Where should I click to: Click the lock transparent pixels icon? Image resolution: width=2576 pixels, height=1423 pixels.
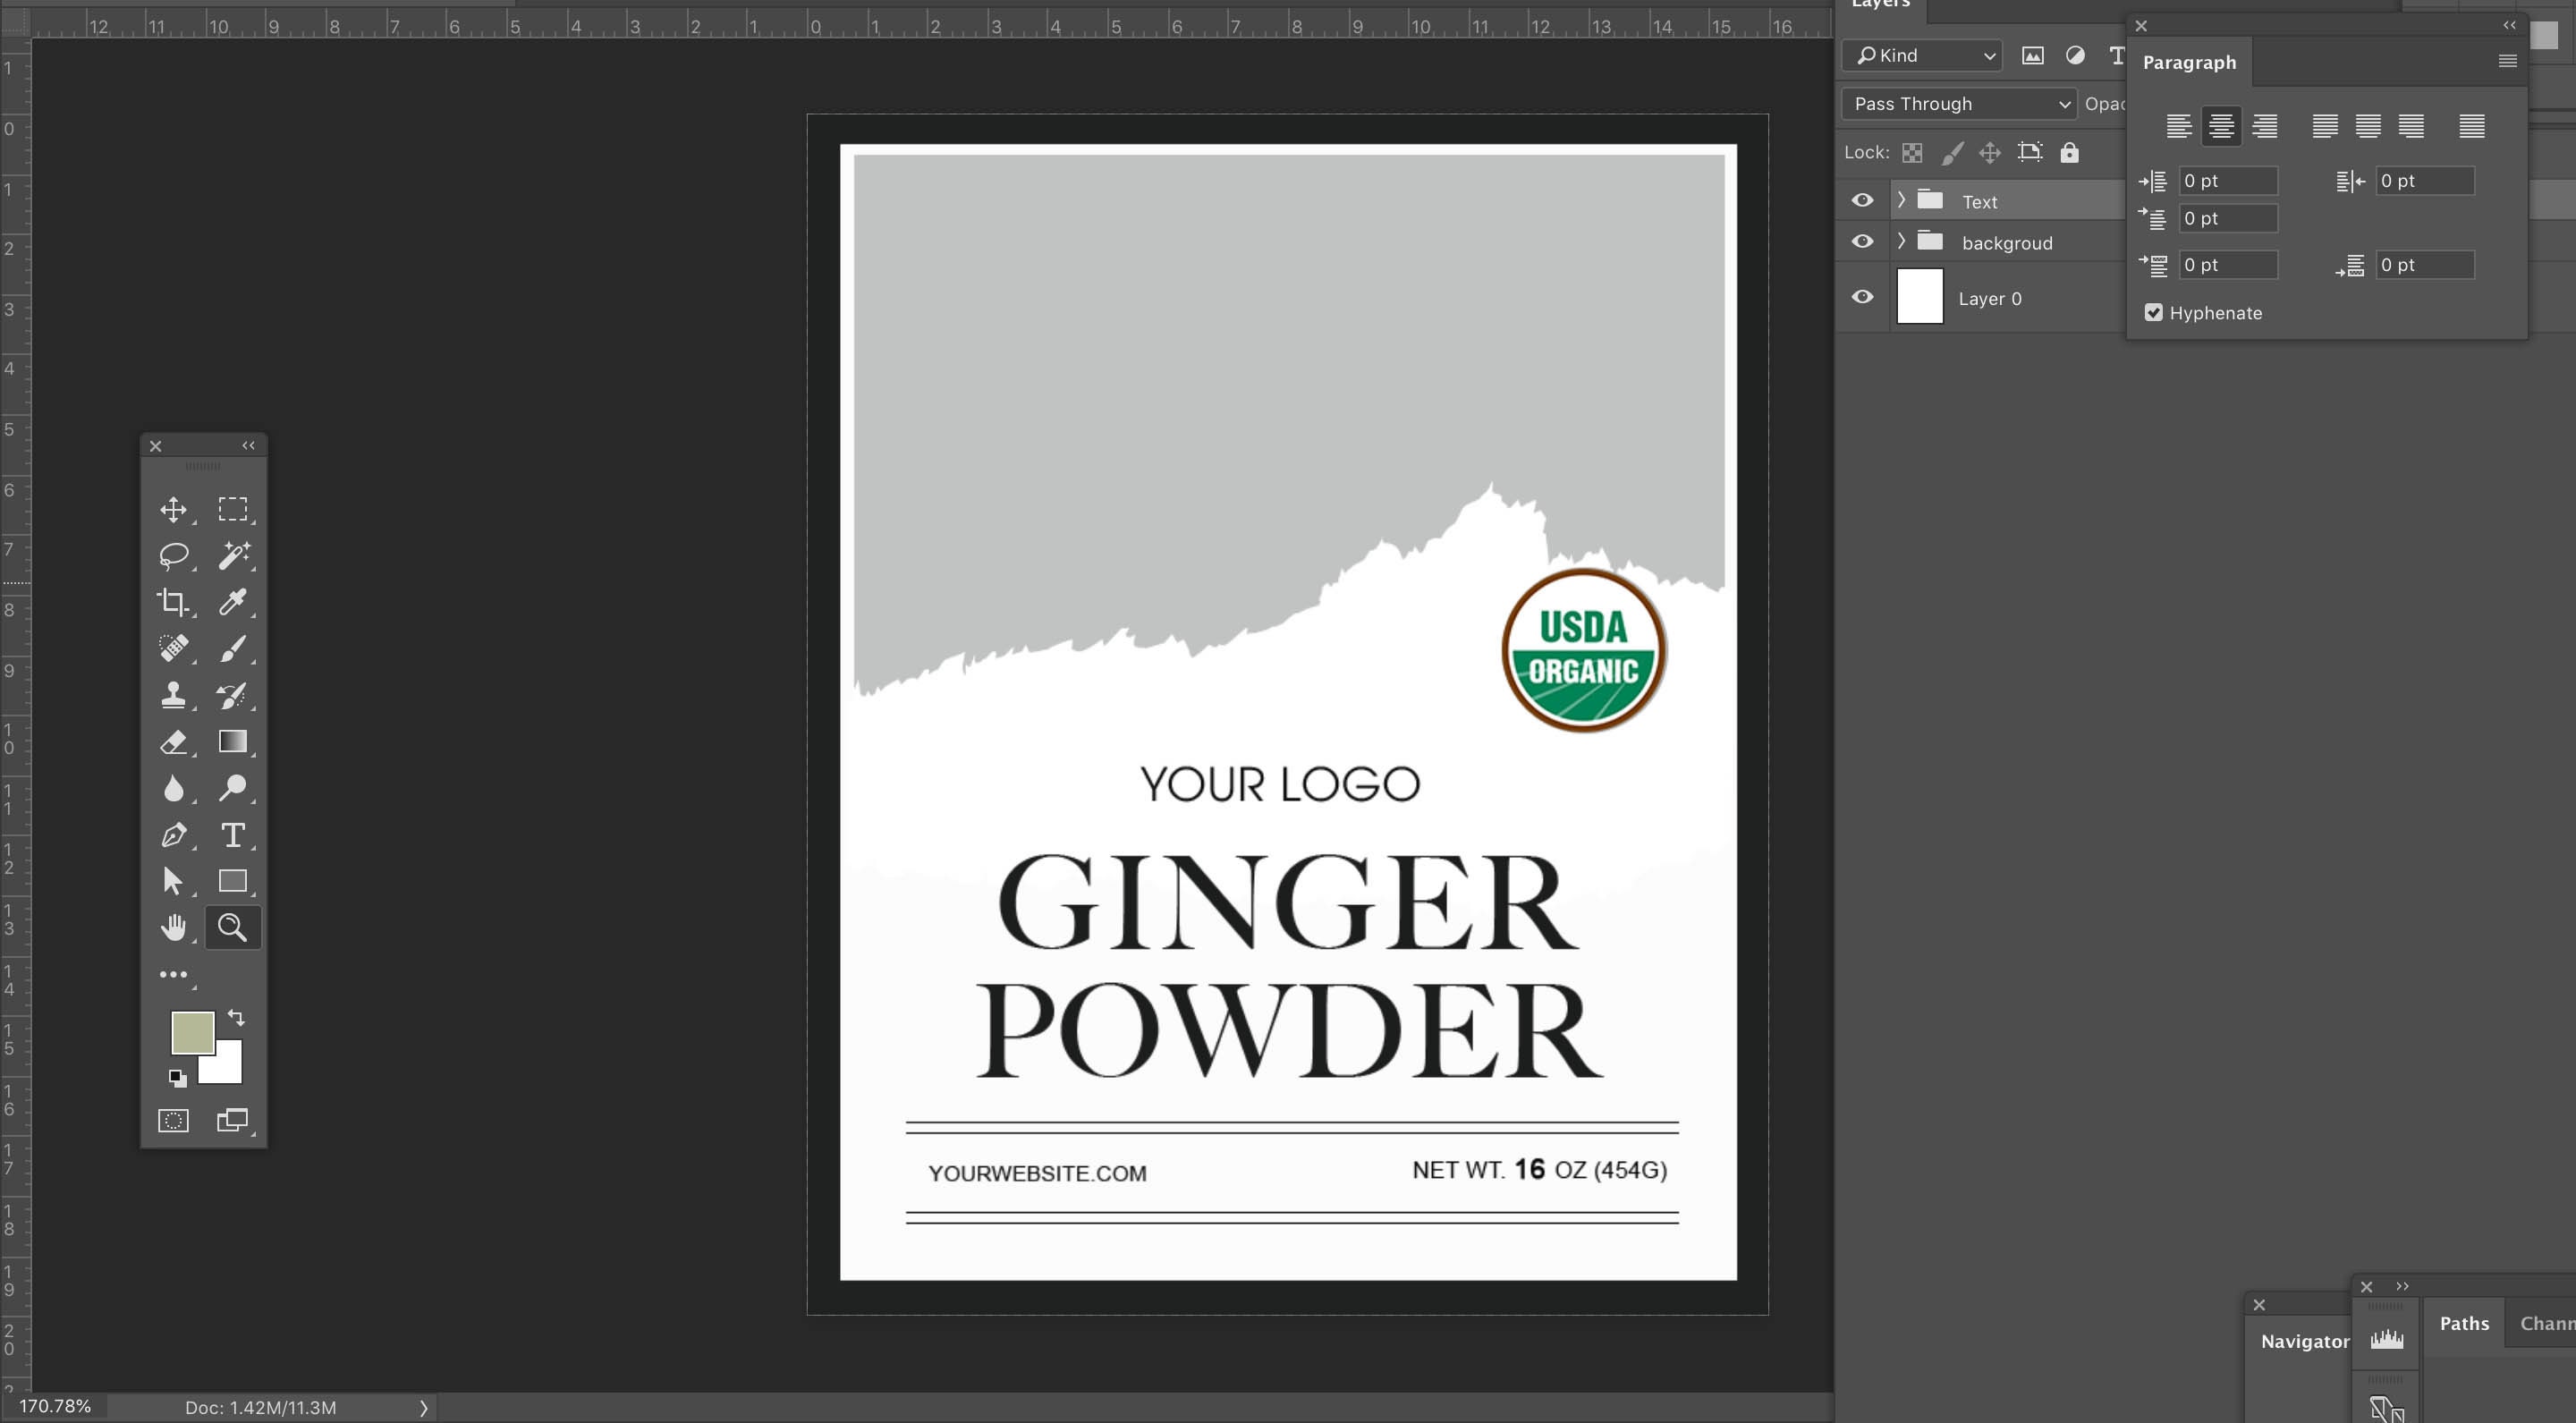[1913, 152]
